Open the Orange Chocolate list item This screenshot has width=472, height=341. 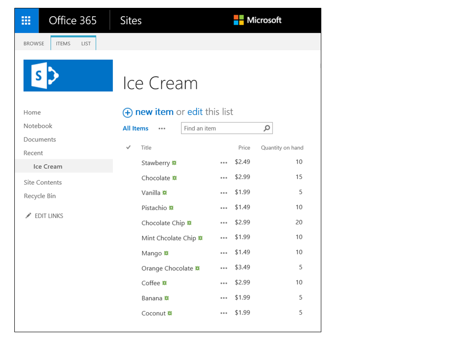(167, 268)
